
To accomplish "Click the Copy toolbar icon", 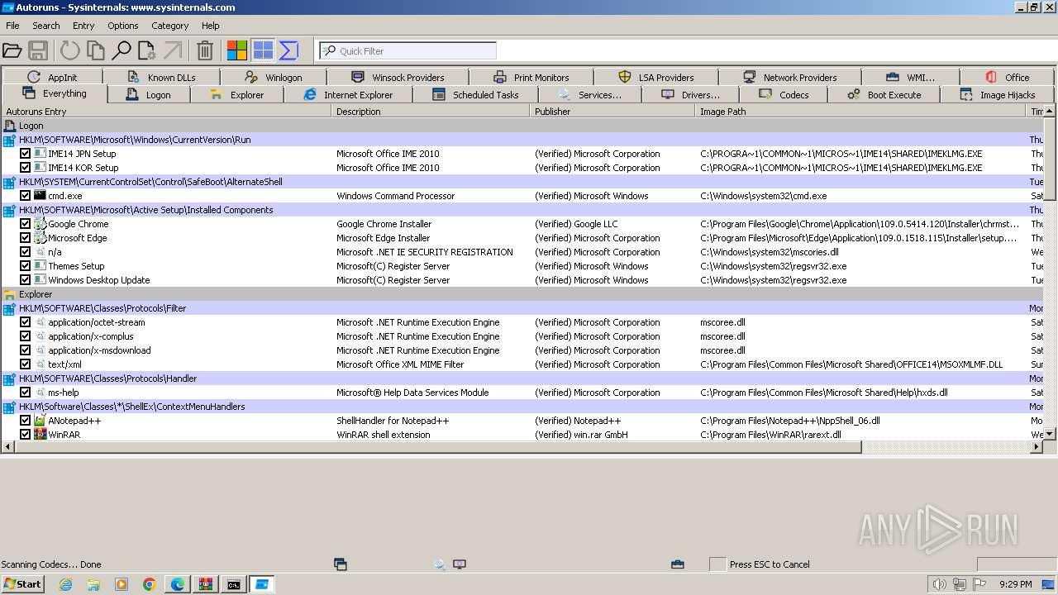I will (x=96, y=50).
